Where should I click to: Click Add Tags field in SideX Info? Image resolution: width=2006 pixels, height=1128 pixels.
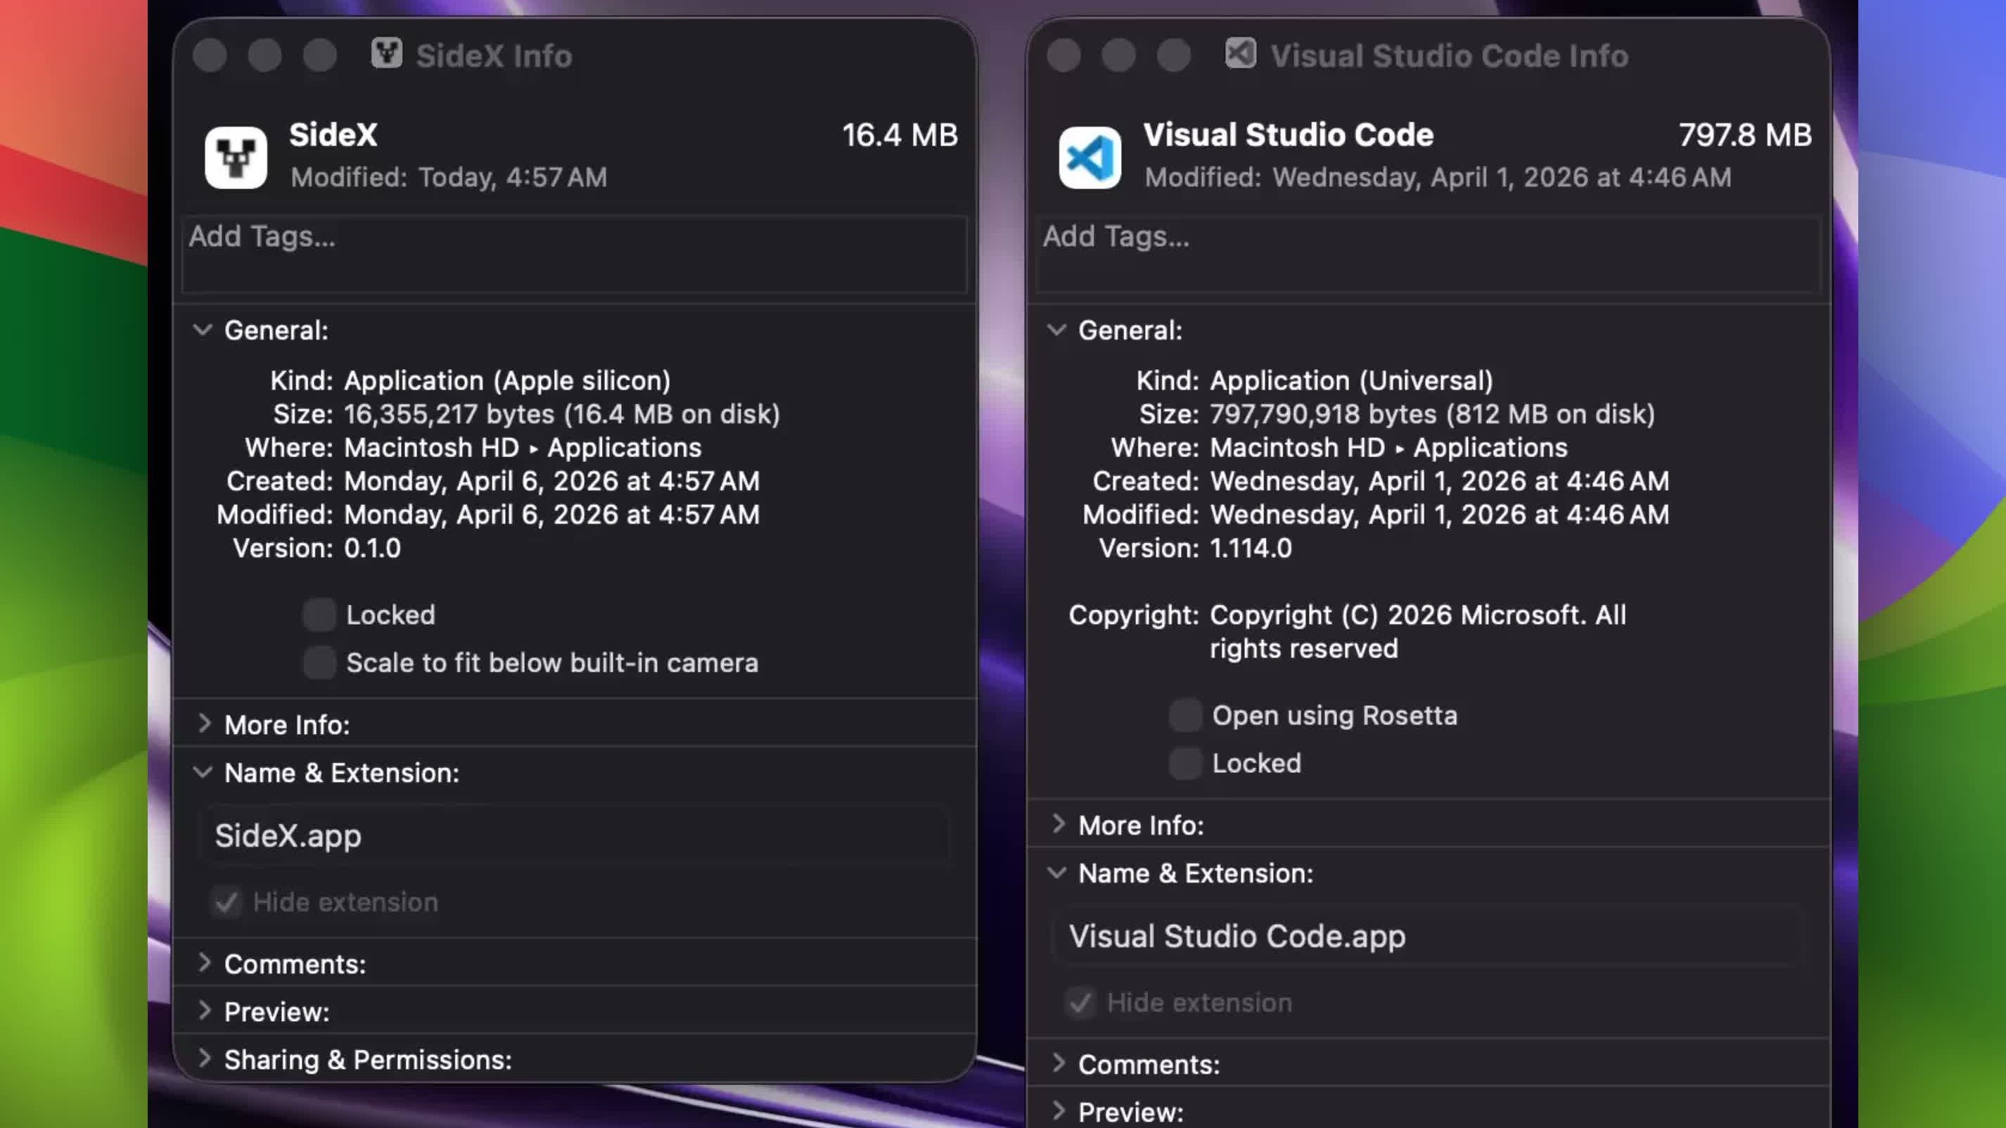pyautogui.click(x=574, y=255)
